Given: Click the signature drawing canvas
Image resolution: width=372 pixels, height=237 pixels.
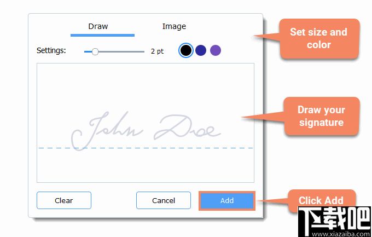Looking at the screenshot, I should coord(146,123).
